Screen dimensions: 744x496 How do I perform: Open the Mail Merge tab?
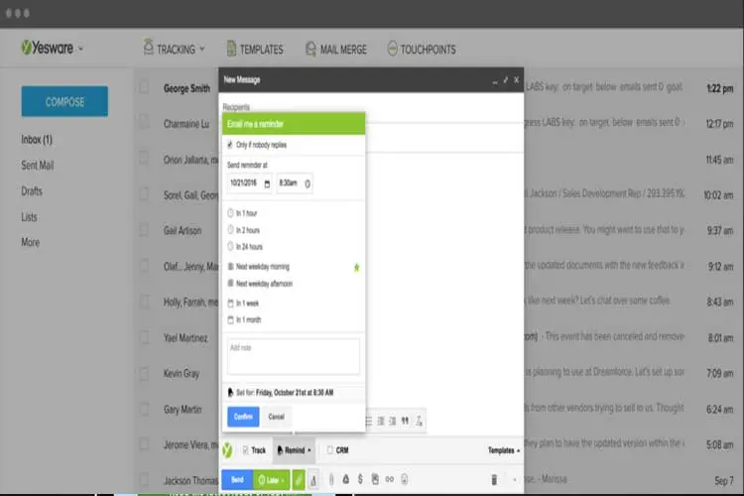[x=336, y=49]
